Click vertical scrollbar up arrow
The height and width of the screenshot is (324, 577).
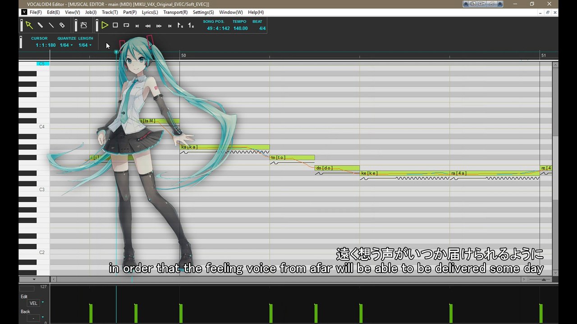point(555,65)
